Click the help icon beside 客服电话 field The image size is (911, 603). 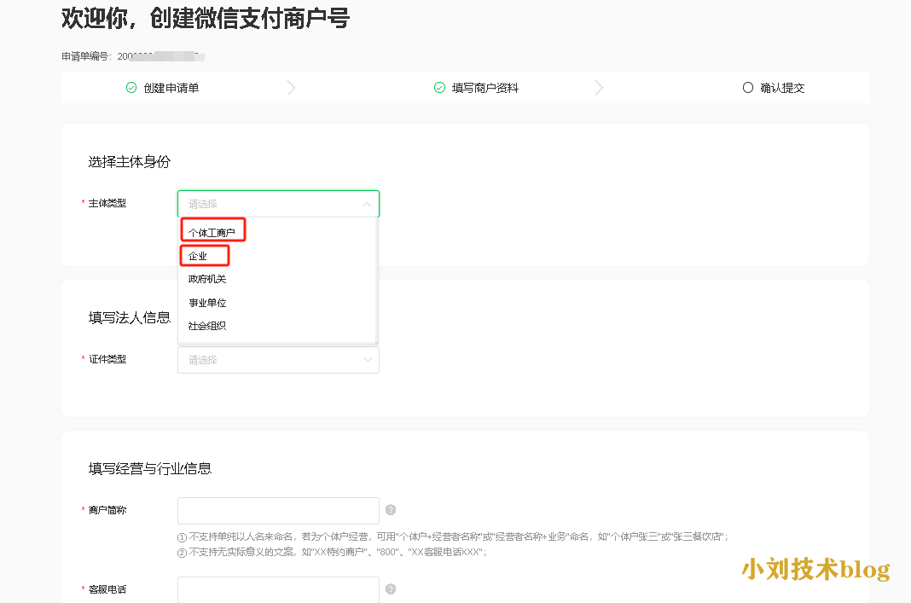[391, 589]
